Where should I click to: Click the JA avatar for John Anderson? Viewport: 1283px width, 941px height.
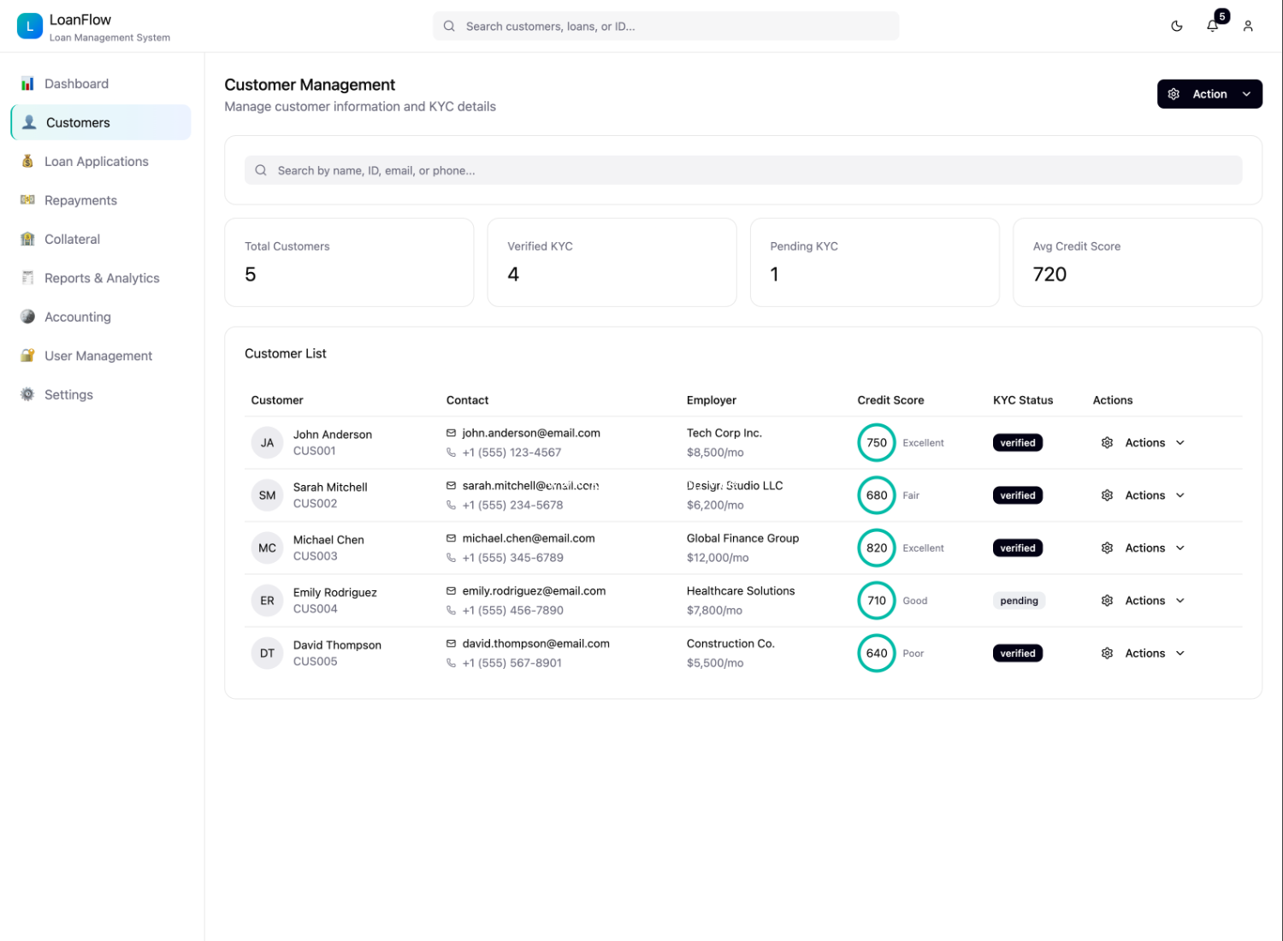[267, 443]
